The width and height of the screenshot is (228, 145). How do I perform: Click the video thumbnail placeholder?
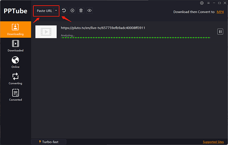tap(46, 32)
